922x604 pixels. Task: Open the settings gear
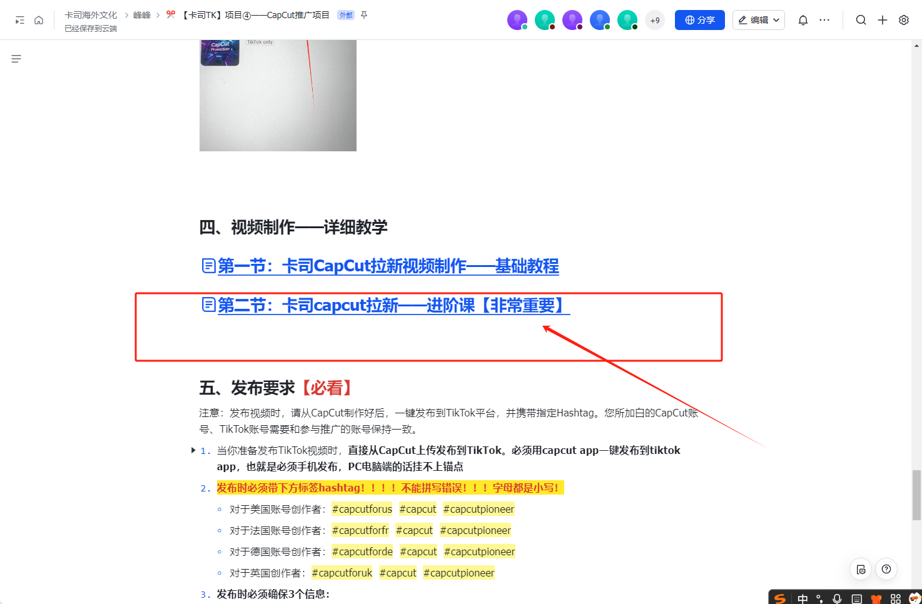[x=904, y=20]
